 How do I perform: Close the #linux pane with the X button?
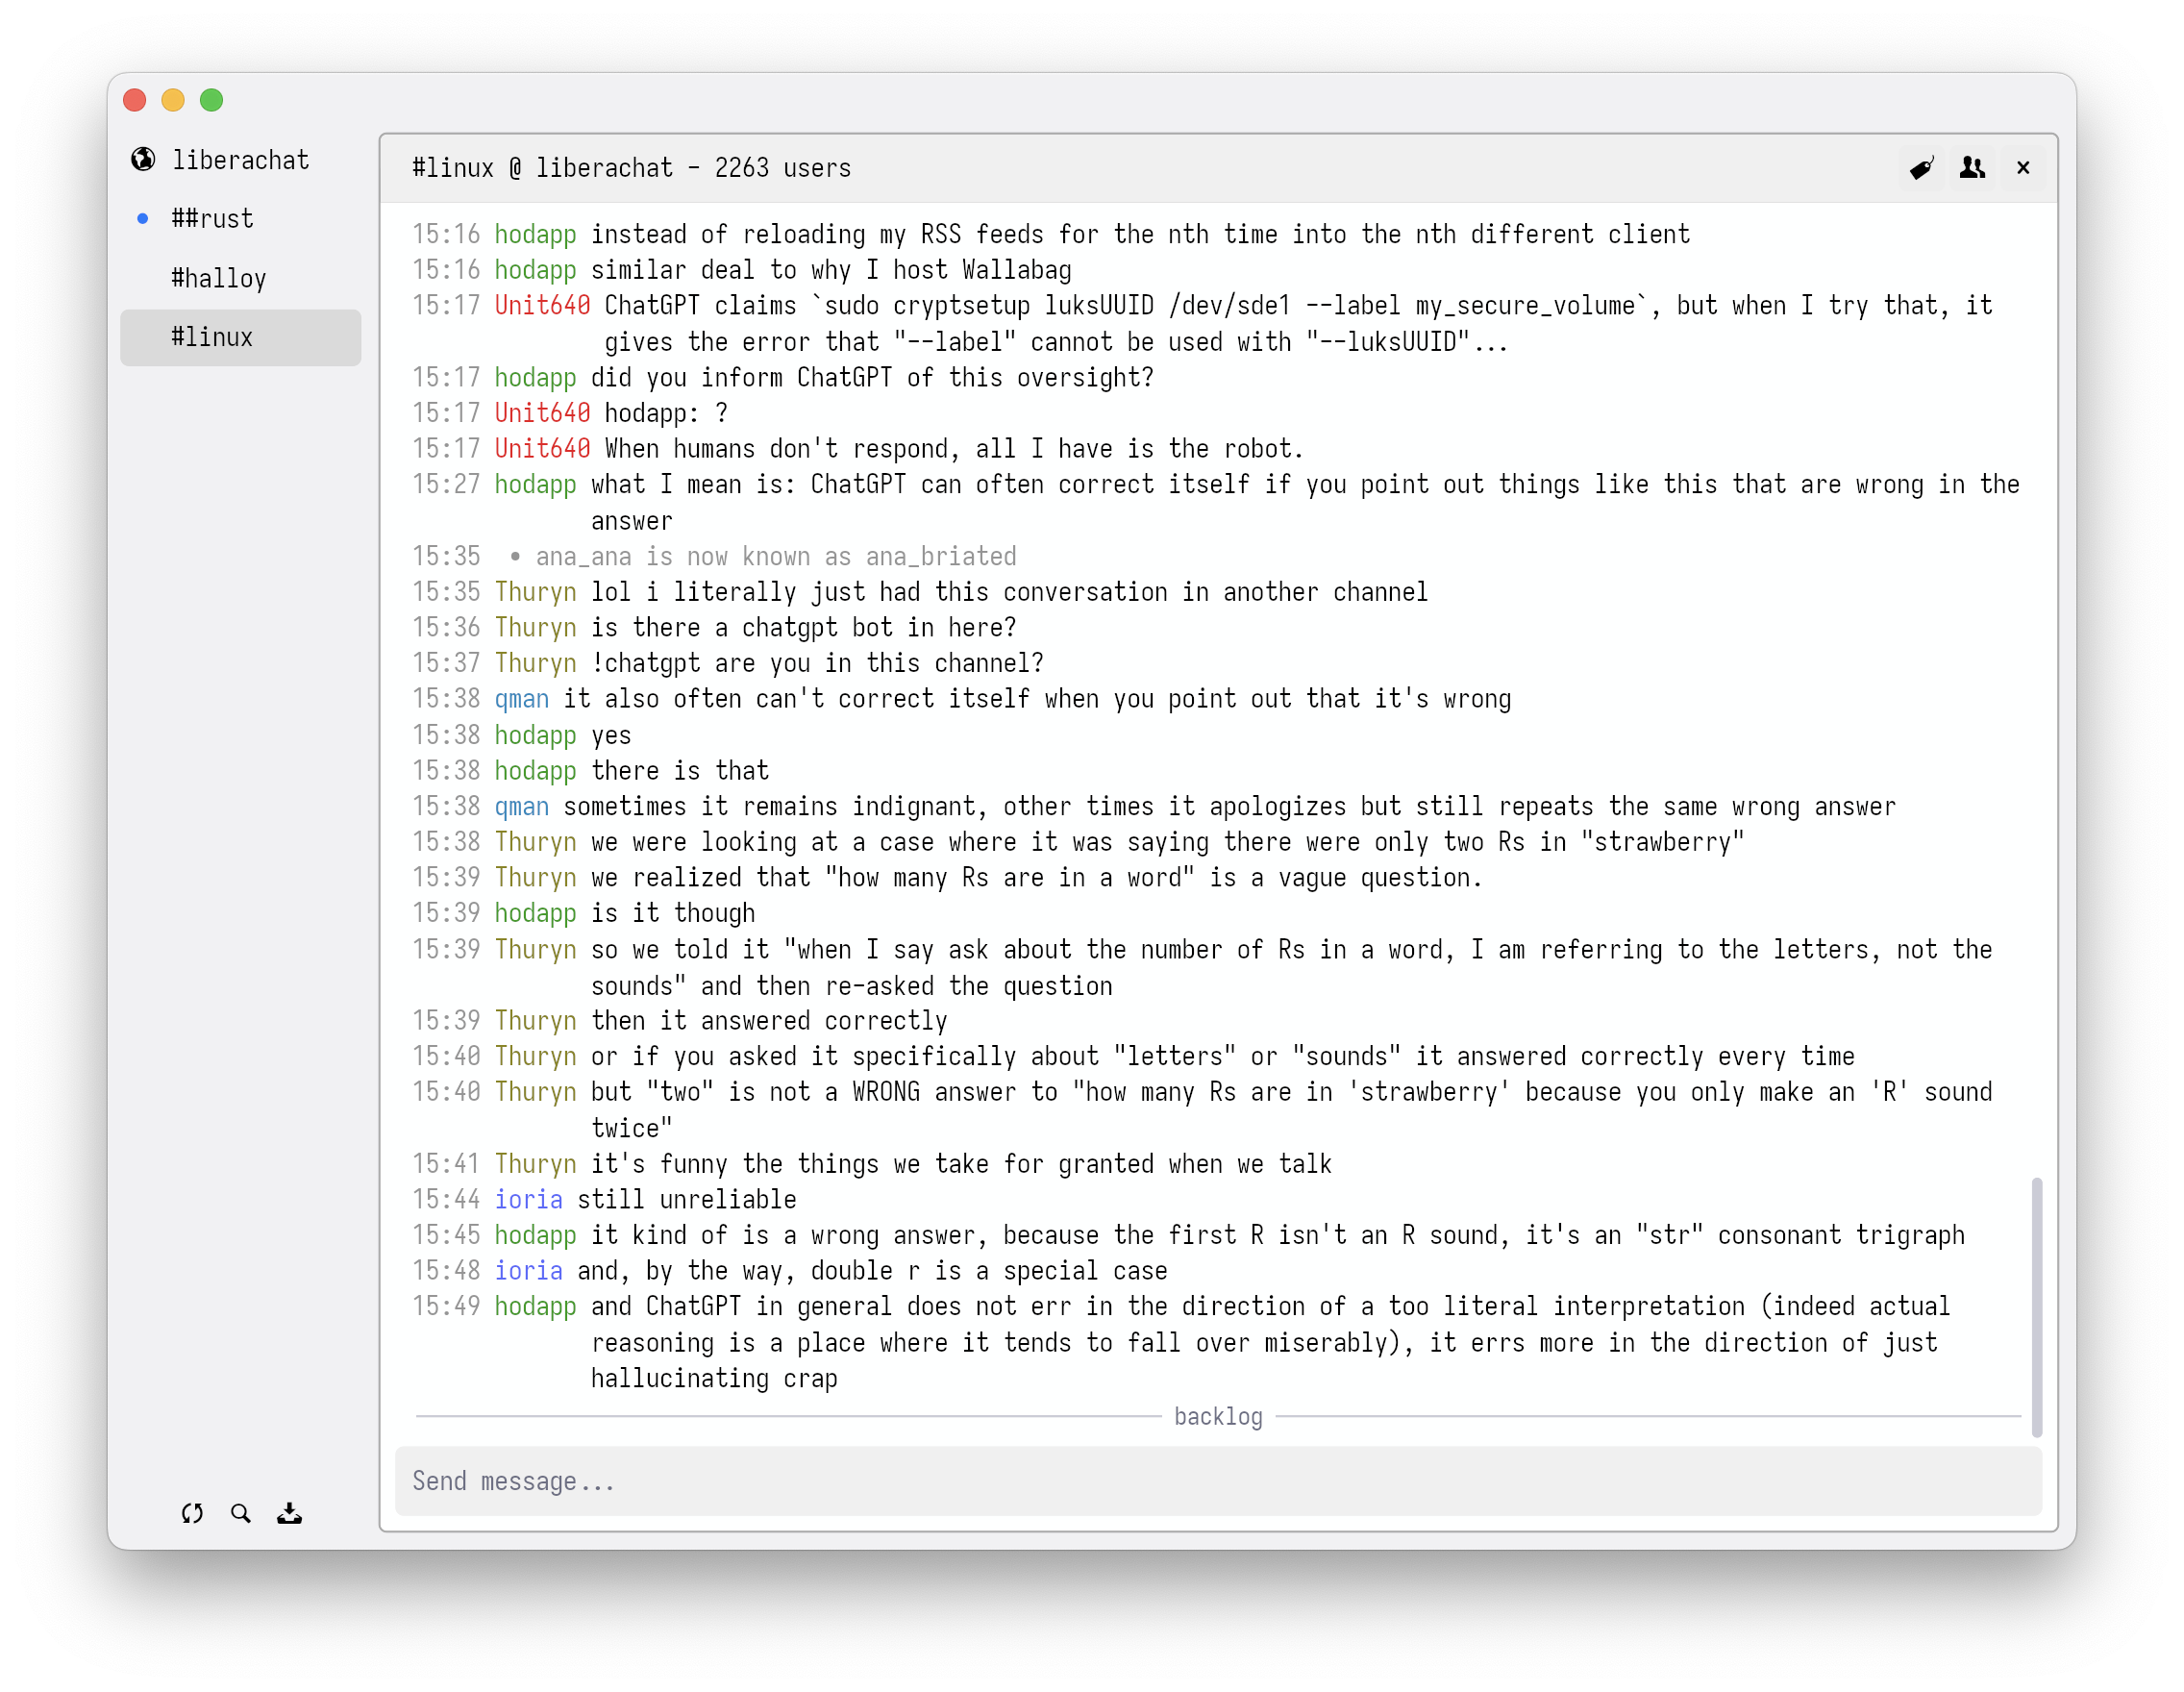click(x=2023, y=168)
